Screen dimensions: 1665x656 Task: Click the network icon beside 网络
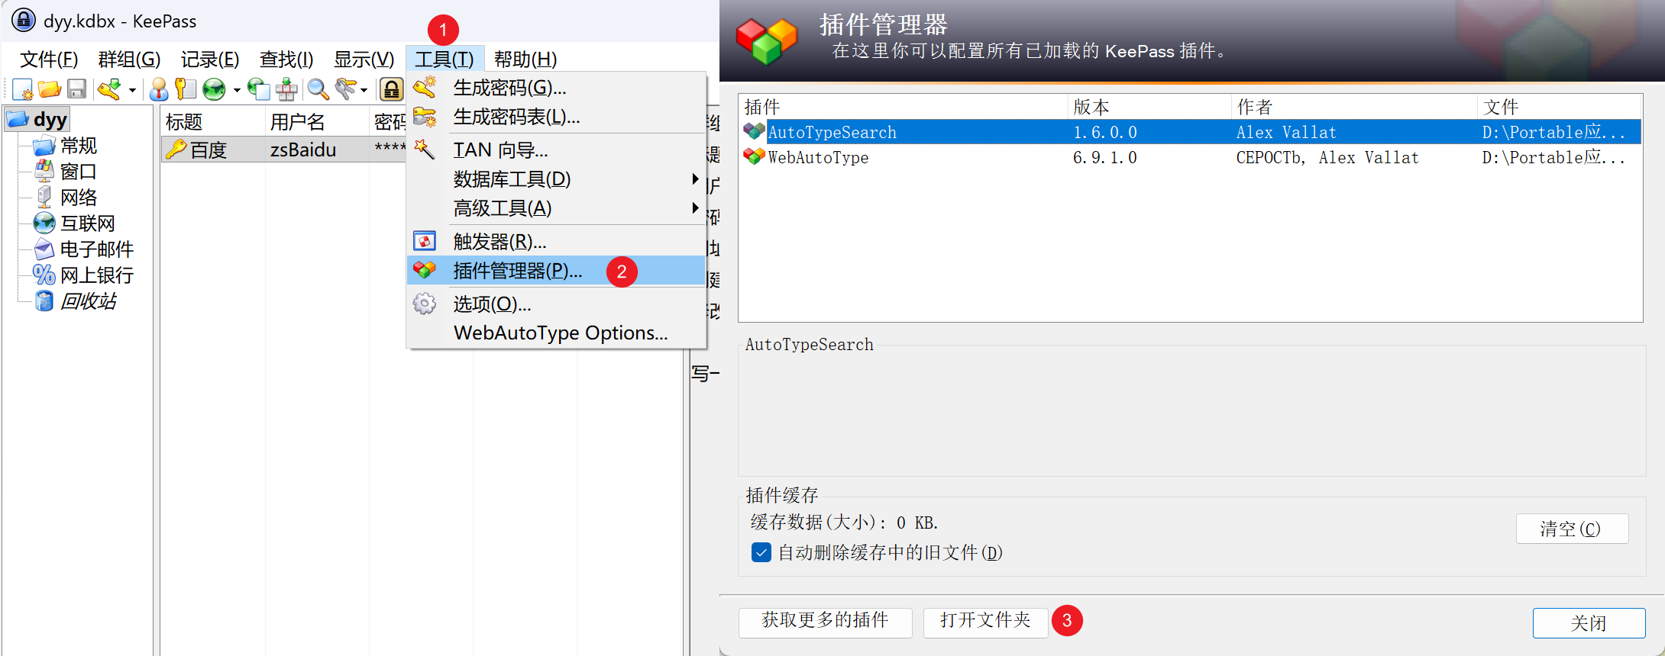coord(44,197)
